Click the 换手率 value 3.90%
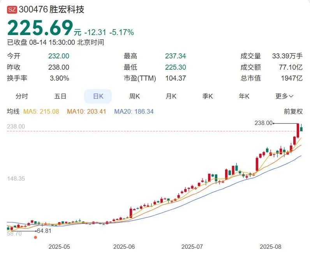310x255 pixels. (59, 78)
